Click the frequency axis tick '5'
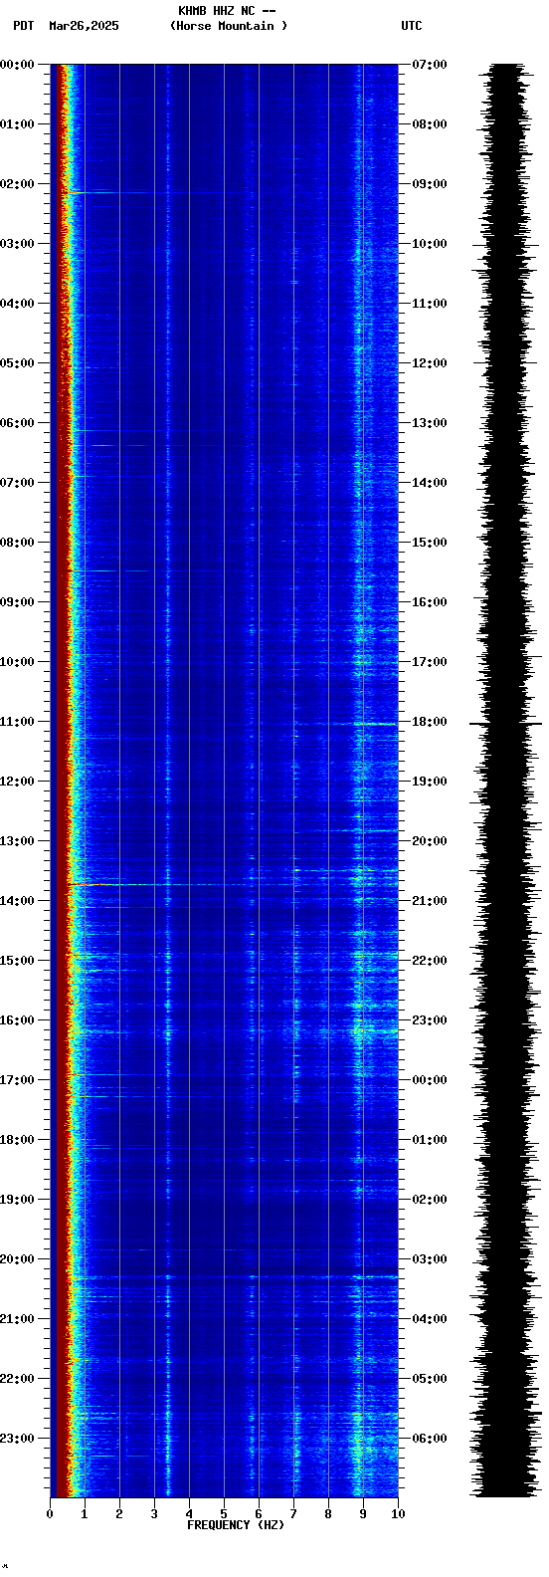This screenshot has height=1577, width=549. tap(224, 1514)
